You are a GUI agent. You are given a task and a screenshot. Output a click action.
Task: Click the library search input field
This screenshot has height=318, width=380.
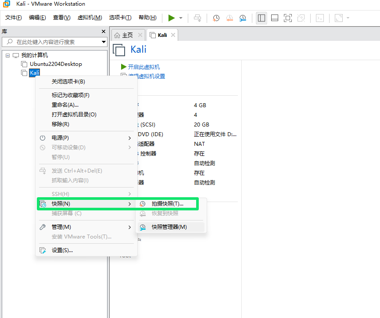pos(55,42)
